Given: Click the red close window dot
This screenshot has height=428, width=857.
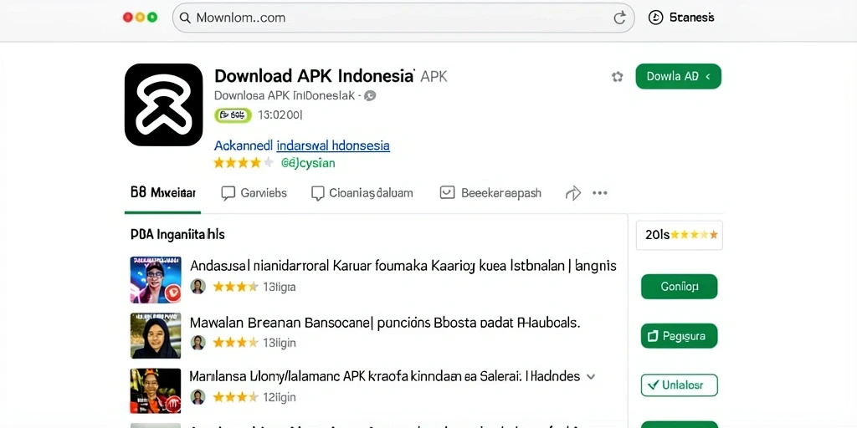Looking at the screenshot, I should tap(128, 18).
